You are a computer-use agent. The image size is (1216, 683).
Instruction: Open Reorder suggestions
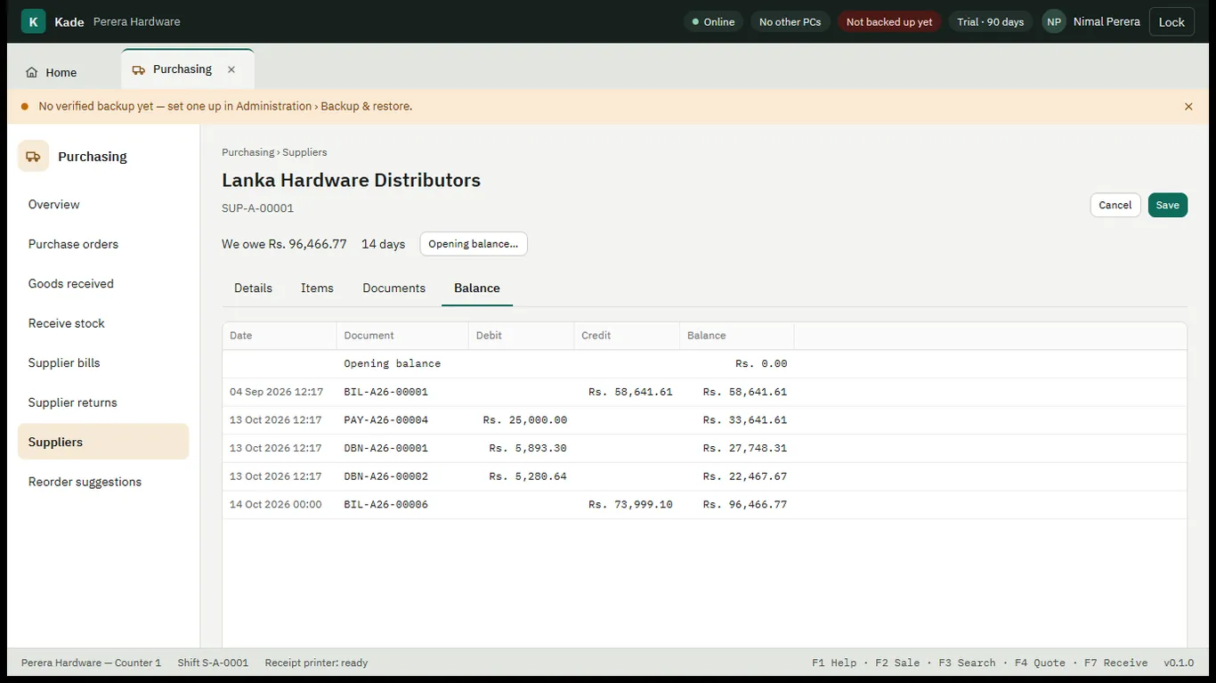coord(103,482)
